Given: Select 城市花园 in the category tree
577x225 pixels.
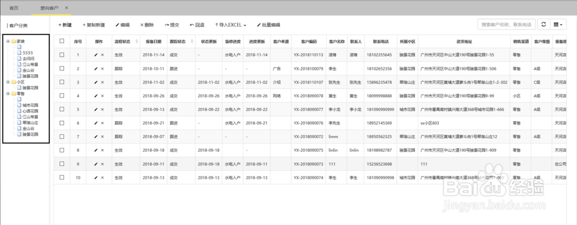Looking at the screenshot, I should pos(31,105).
